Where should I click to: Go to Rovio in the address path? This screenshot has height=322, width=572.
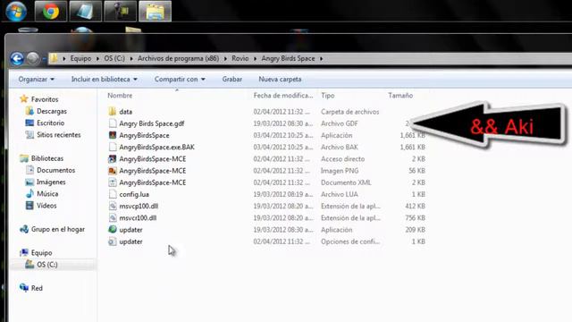tap(240, 58)
